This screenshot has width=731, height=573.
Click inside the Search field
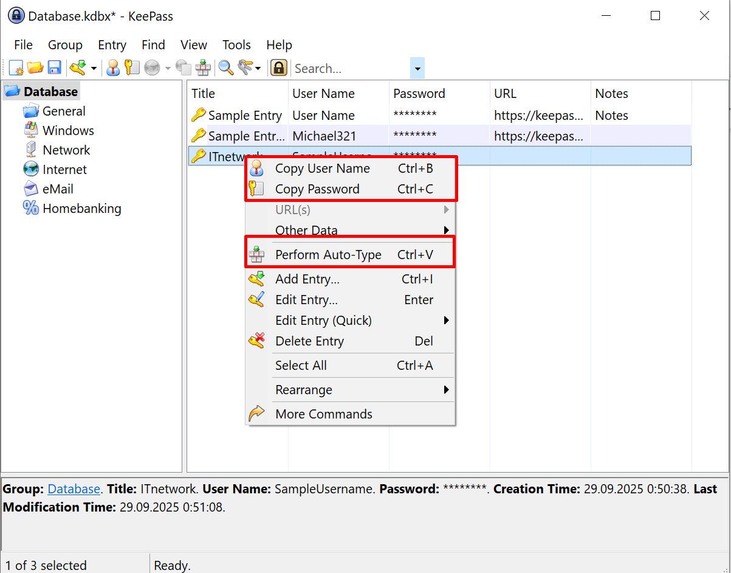(x=340, y=68)
